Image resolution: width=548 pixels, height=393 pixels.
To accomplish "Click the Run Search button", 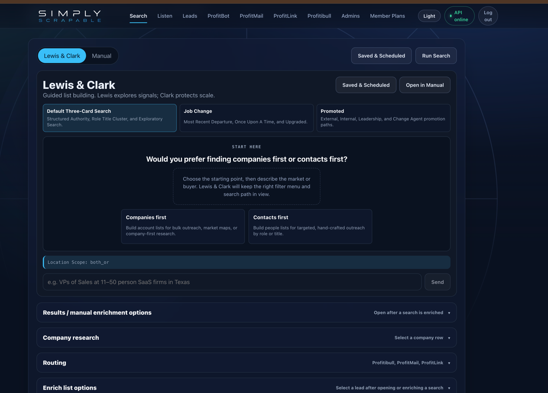I will (436, 56).
